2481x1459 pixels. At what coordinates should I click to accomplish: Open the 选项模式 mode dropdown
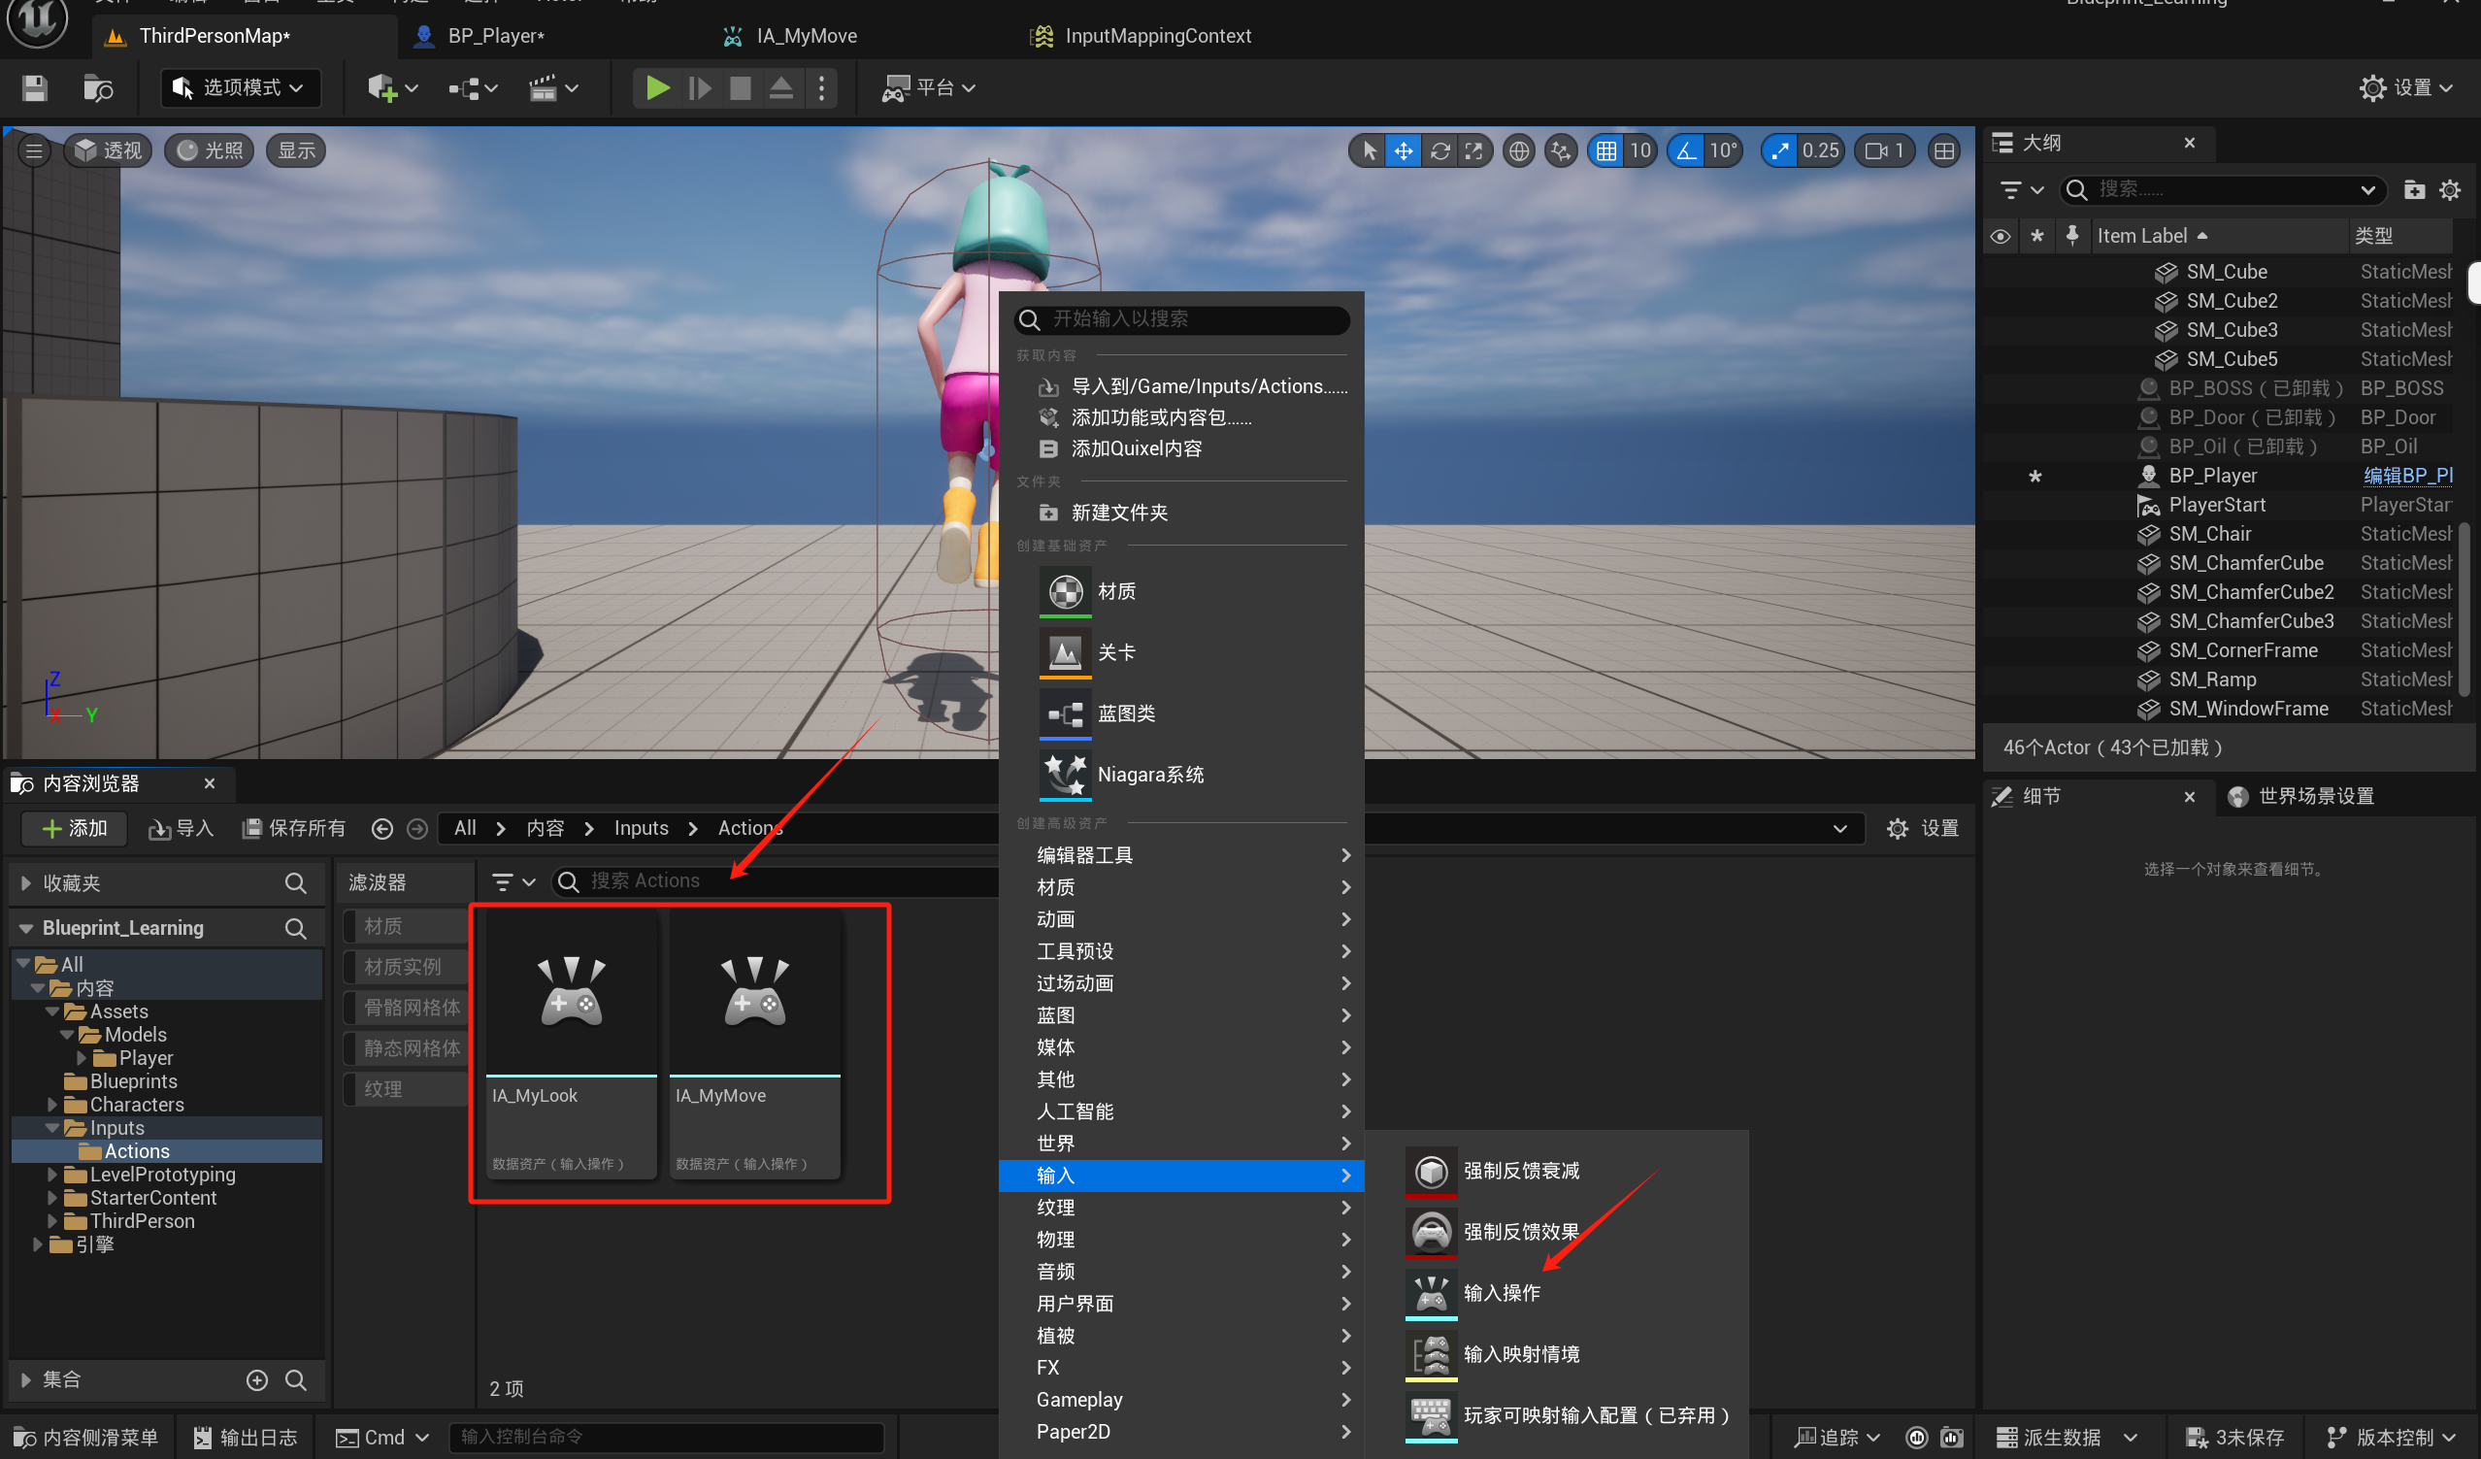(x=240, y=88)
